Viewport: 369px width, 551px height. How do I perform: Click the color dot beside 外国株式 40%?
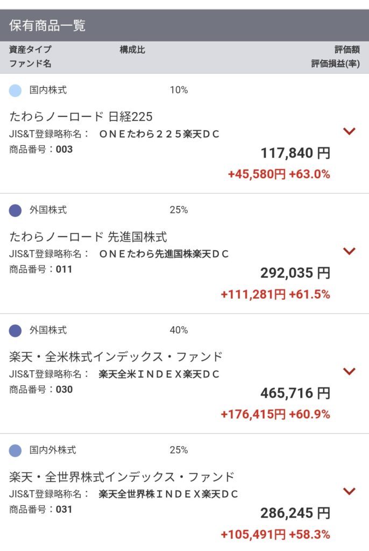[x=15, y=330]
